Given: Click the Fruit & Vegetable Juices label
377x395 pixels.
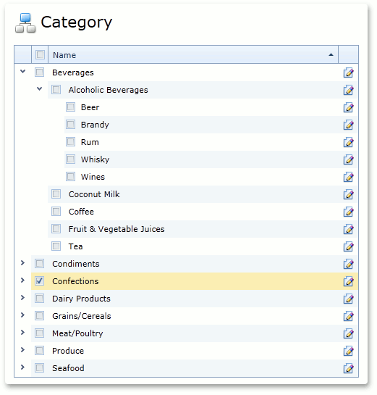Looking at the screenshot, I should pyautogui.click(x=117, y=229).
